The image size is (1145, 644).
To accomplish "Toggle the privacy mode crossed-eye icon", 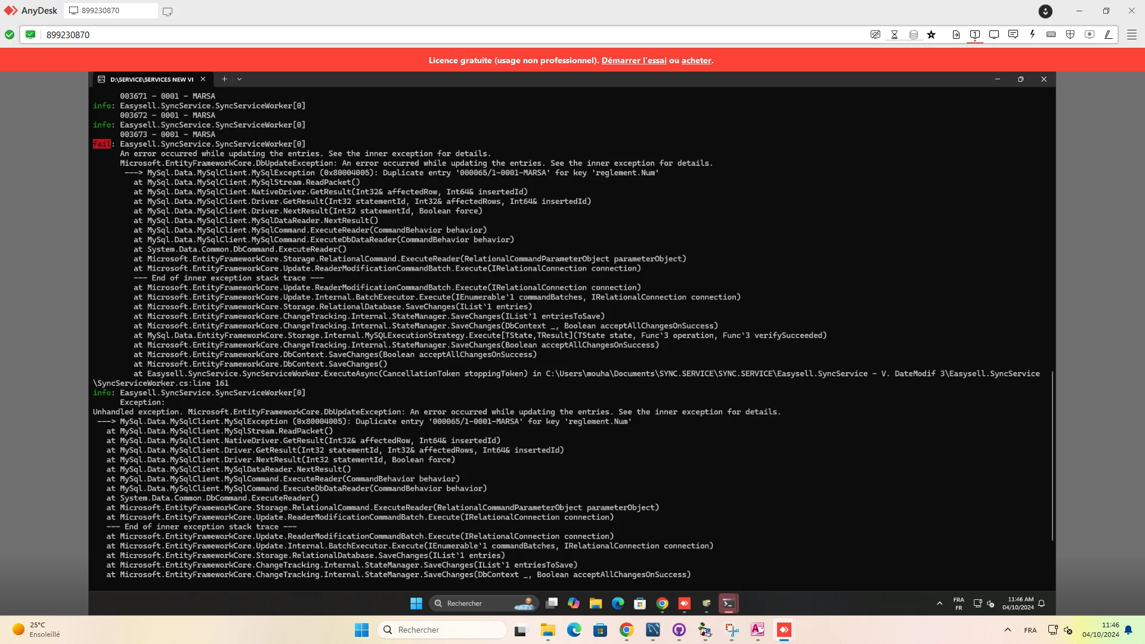I will coord(875,35).
